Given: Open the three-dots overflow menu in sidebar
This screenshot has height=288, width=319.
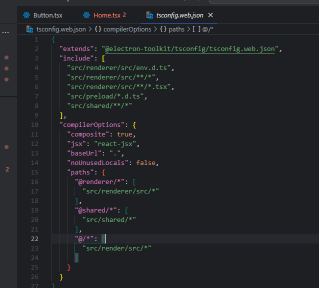Looking at the screenshot, I should [x=5, y=32].
